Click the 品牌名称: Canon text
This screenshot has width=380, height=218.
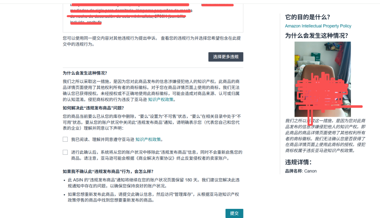click(x=301, y=171)
